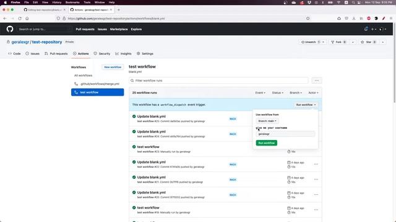The width and height of the screenshot is (396, 222).
Task: Focus the Search or jump to field
Action: click(x=44, y=29)
